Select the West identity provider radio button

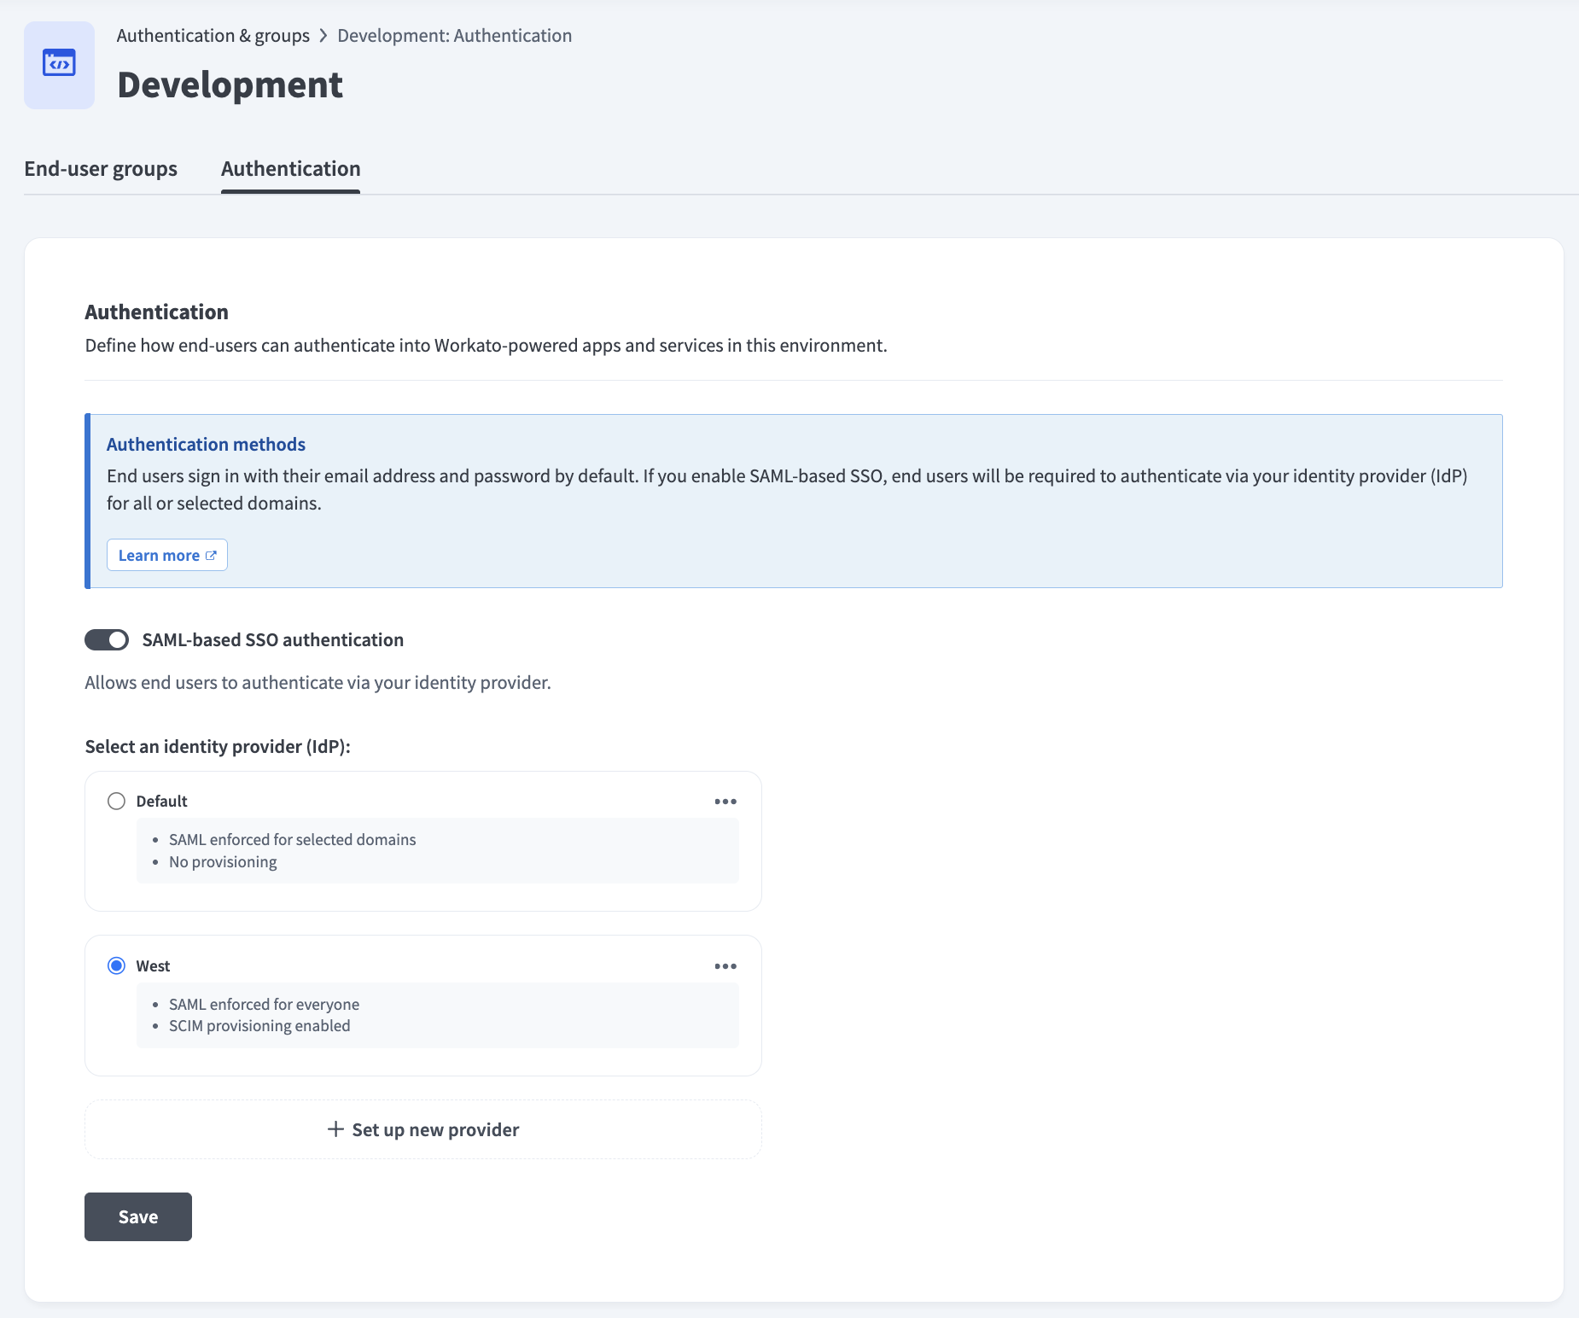(116, 966)
